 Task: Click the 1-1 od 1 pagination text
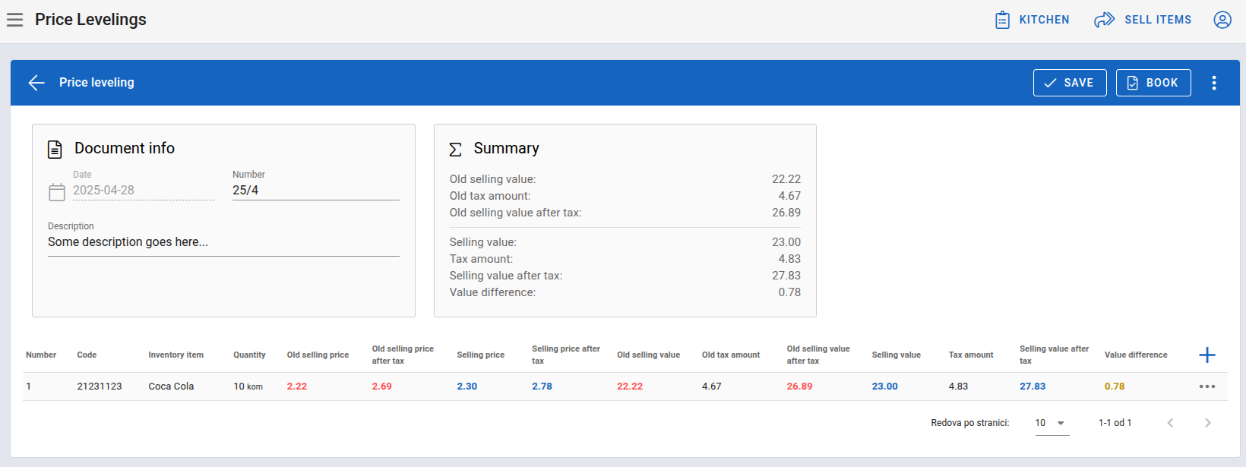1115,423
